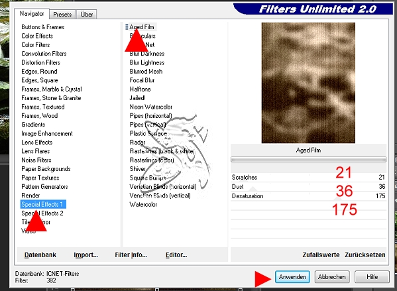Click Zurücksetzen to reset values
Screen dimensions: 397x291
tap(365, 255)
